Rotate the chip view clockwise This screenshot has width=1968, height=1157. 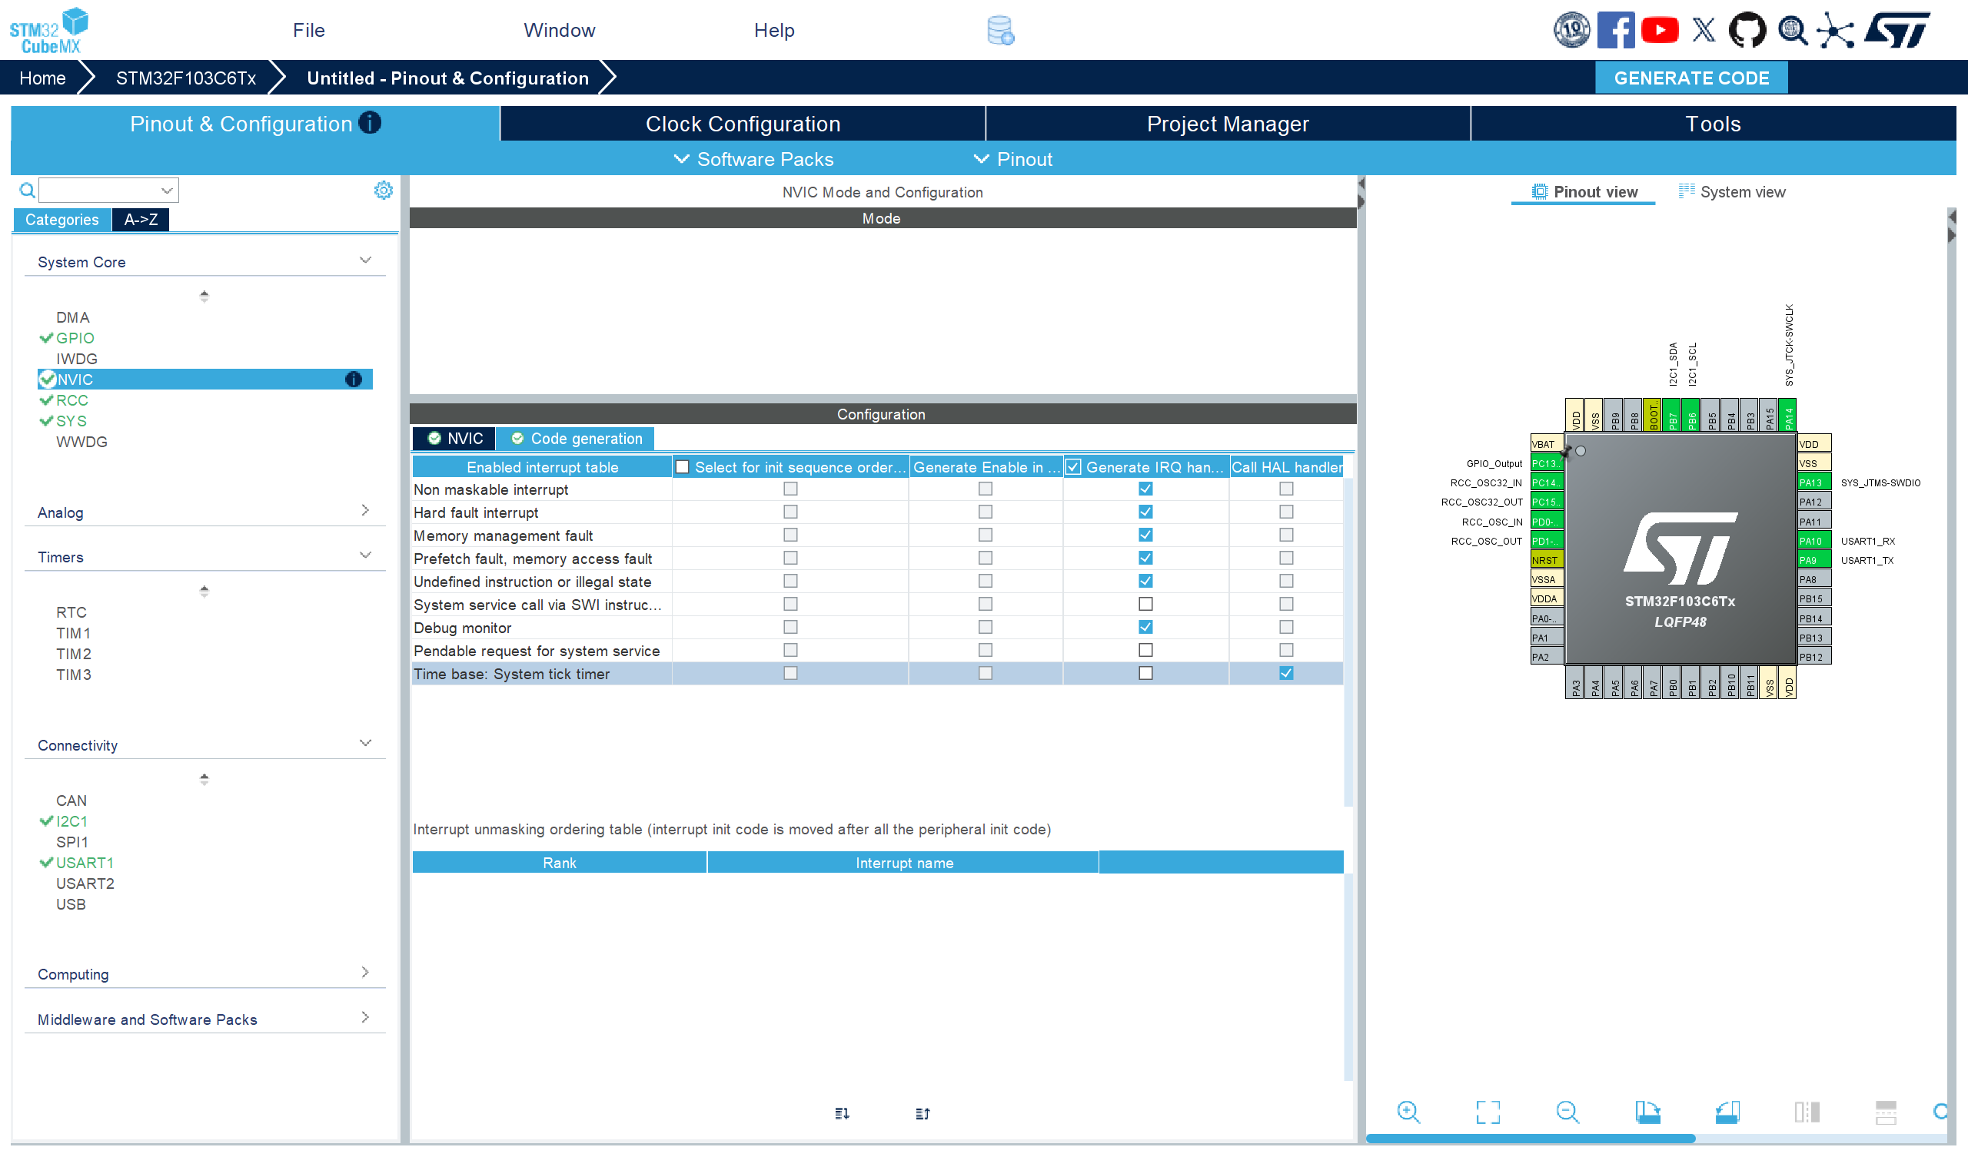pyautogui.click(x=1647, y=1112)
